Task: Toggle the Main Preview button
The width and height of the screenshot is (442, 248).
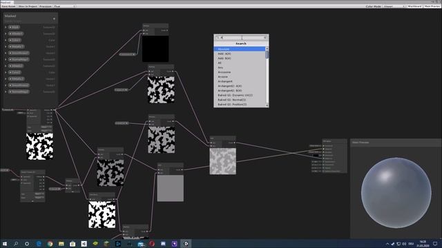Action: 432,6
